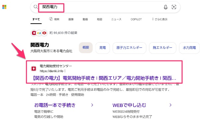Viewport: 200px width, 122px height.
Task: Open the お電話一本で手続き sitelink
Action: [55, 105]
